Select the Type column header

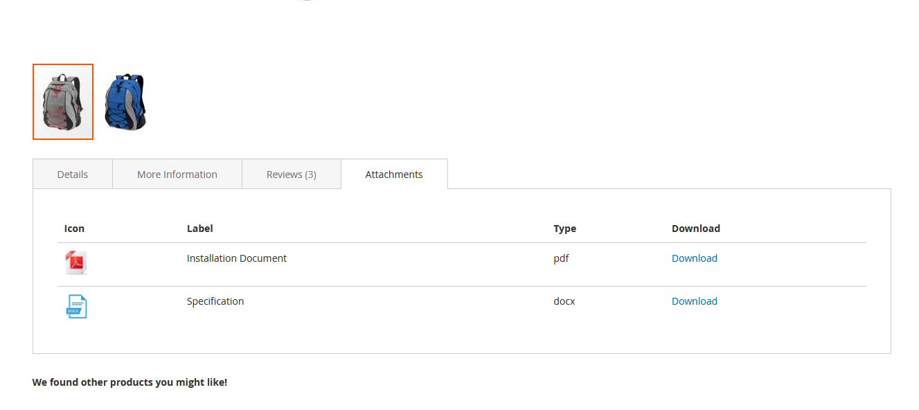coord(564,228)
